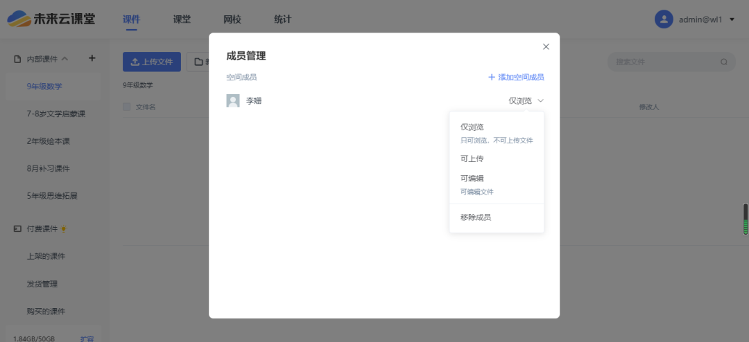
Task: Toggle the select-all checkbox beside 文件名
Action: click(127, 107)
